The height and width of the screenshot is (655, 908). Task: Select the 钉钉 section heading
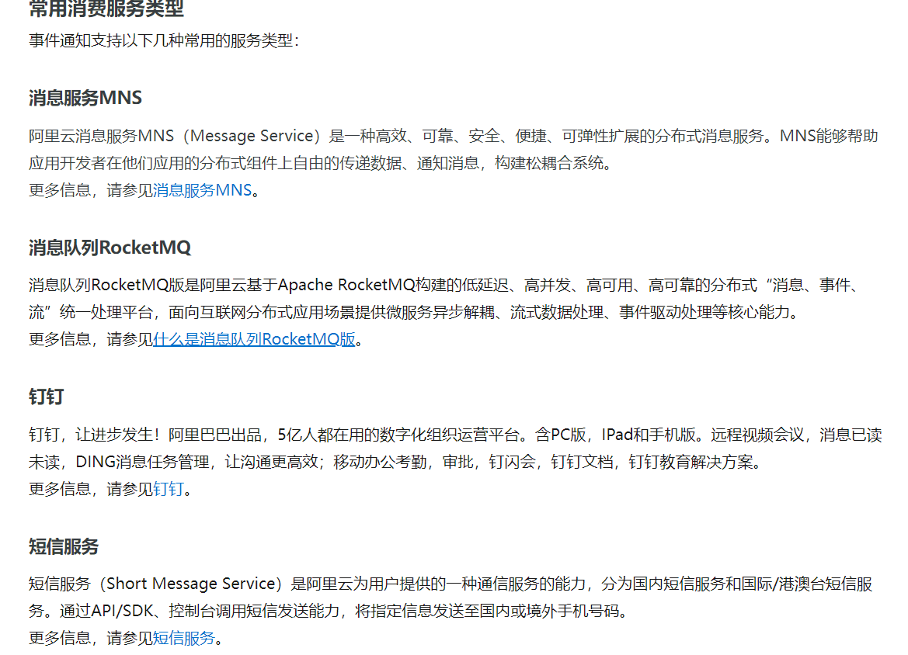(x=47, y=397)
